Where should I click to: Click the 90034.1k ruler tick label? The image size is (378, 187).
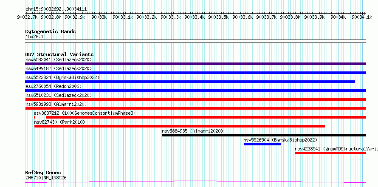[x=362, y=17]
